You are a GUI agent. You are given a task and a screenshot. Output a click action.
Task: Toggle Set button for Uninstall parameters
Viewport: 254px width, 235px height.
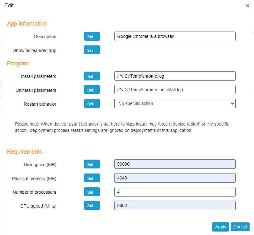point(92,90)
